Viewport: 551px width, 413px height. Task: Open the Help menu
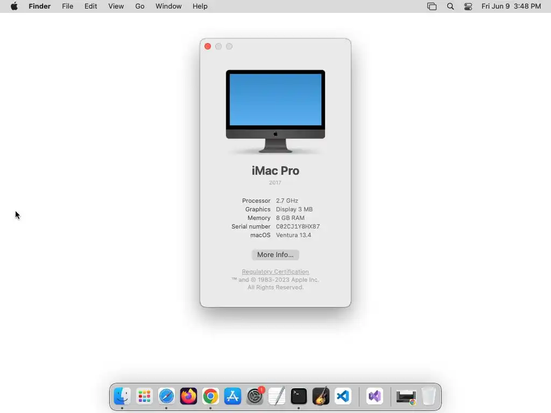(x=200, y=6)
